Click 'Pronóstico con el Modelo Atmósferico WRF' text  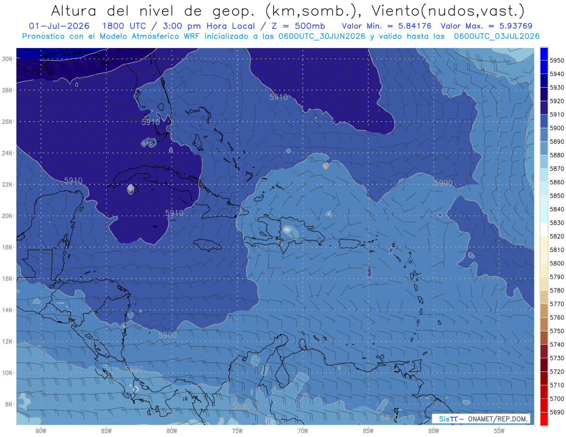(112, 36)
